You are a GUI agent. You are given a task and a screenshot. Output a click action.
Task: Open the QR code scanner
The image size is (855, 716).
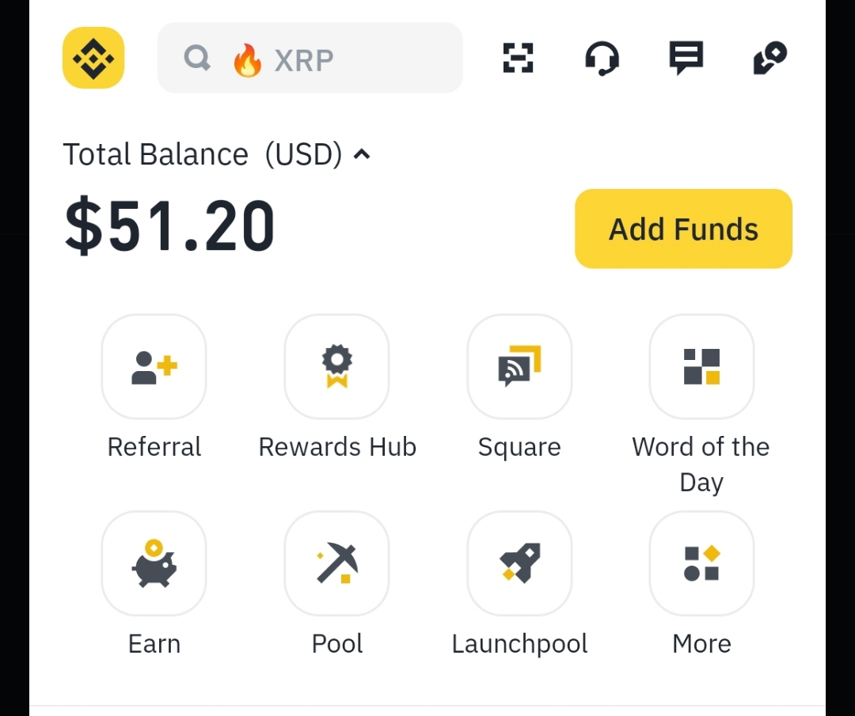(x=519, y=58)
